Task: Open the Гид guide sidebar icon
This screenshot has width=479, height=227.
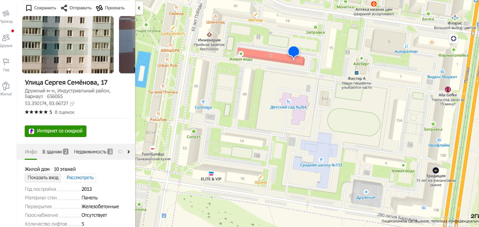Action: pyautogui.click(x=6, y=65)
